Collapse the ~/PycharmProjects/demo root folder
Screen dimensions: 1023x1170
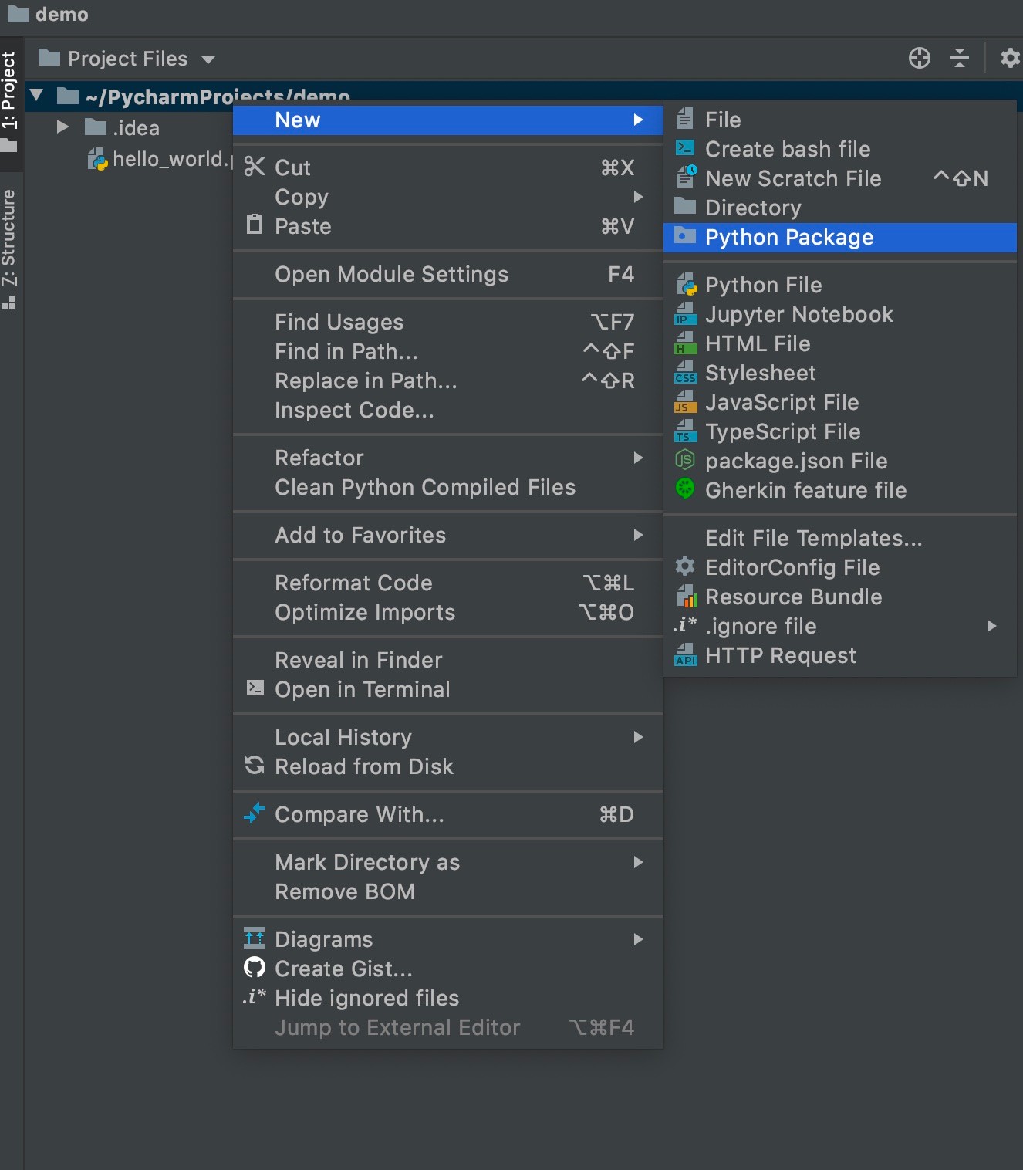coord(36,96)
